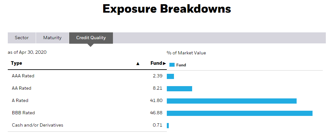Viewport: 332px width, 135px height.
Task: Click the AAA Rated bar
Action: tap(170, 76)
